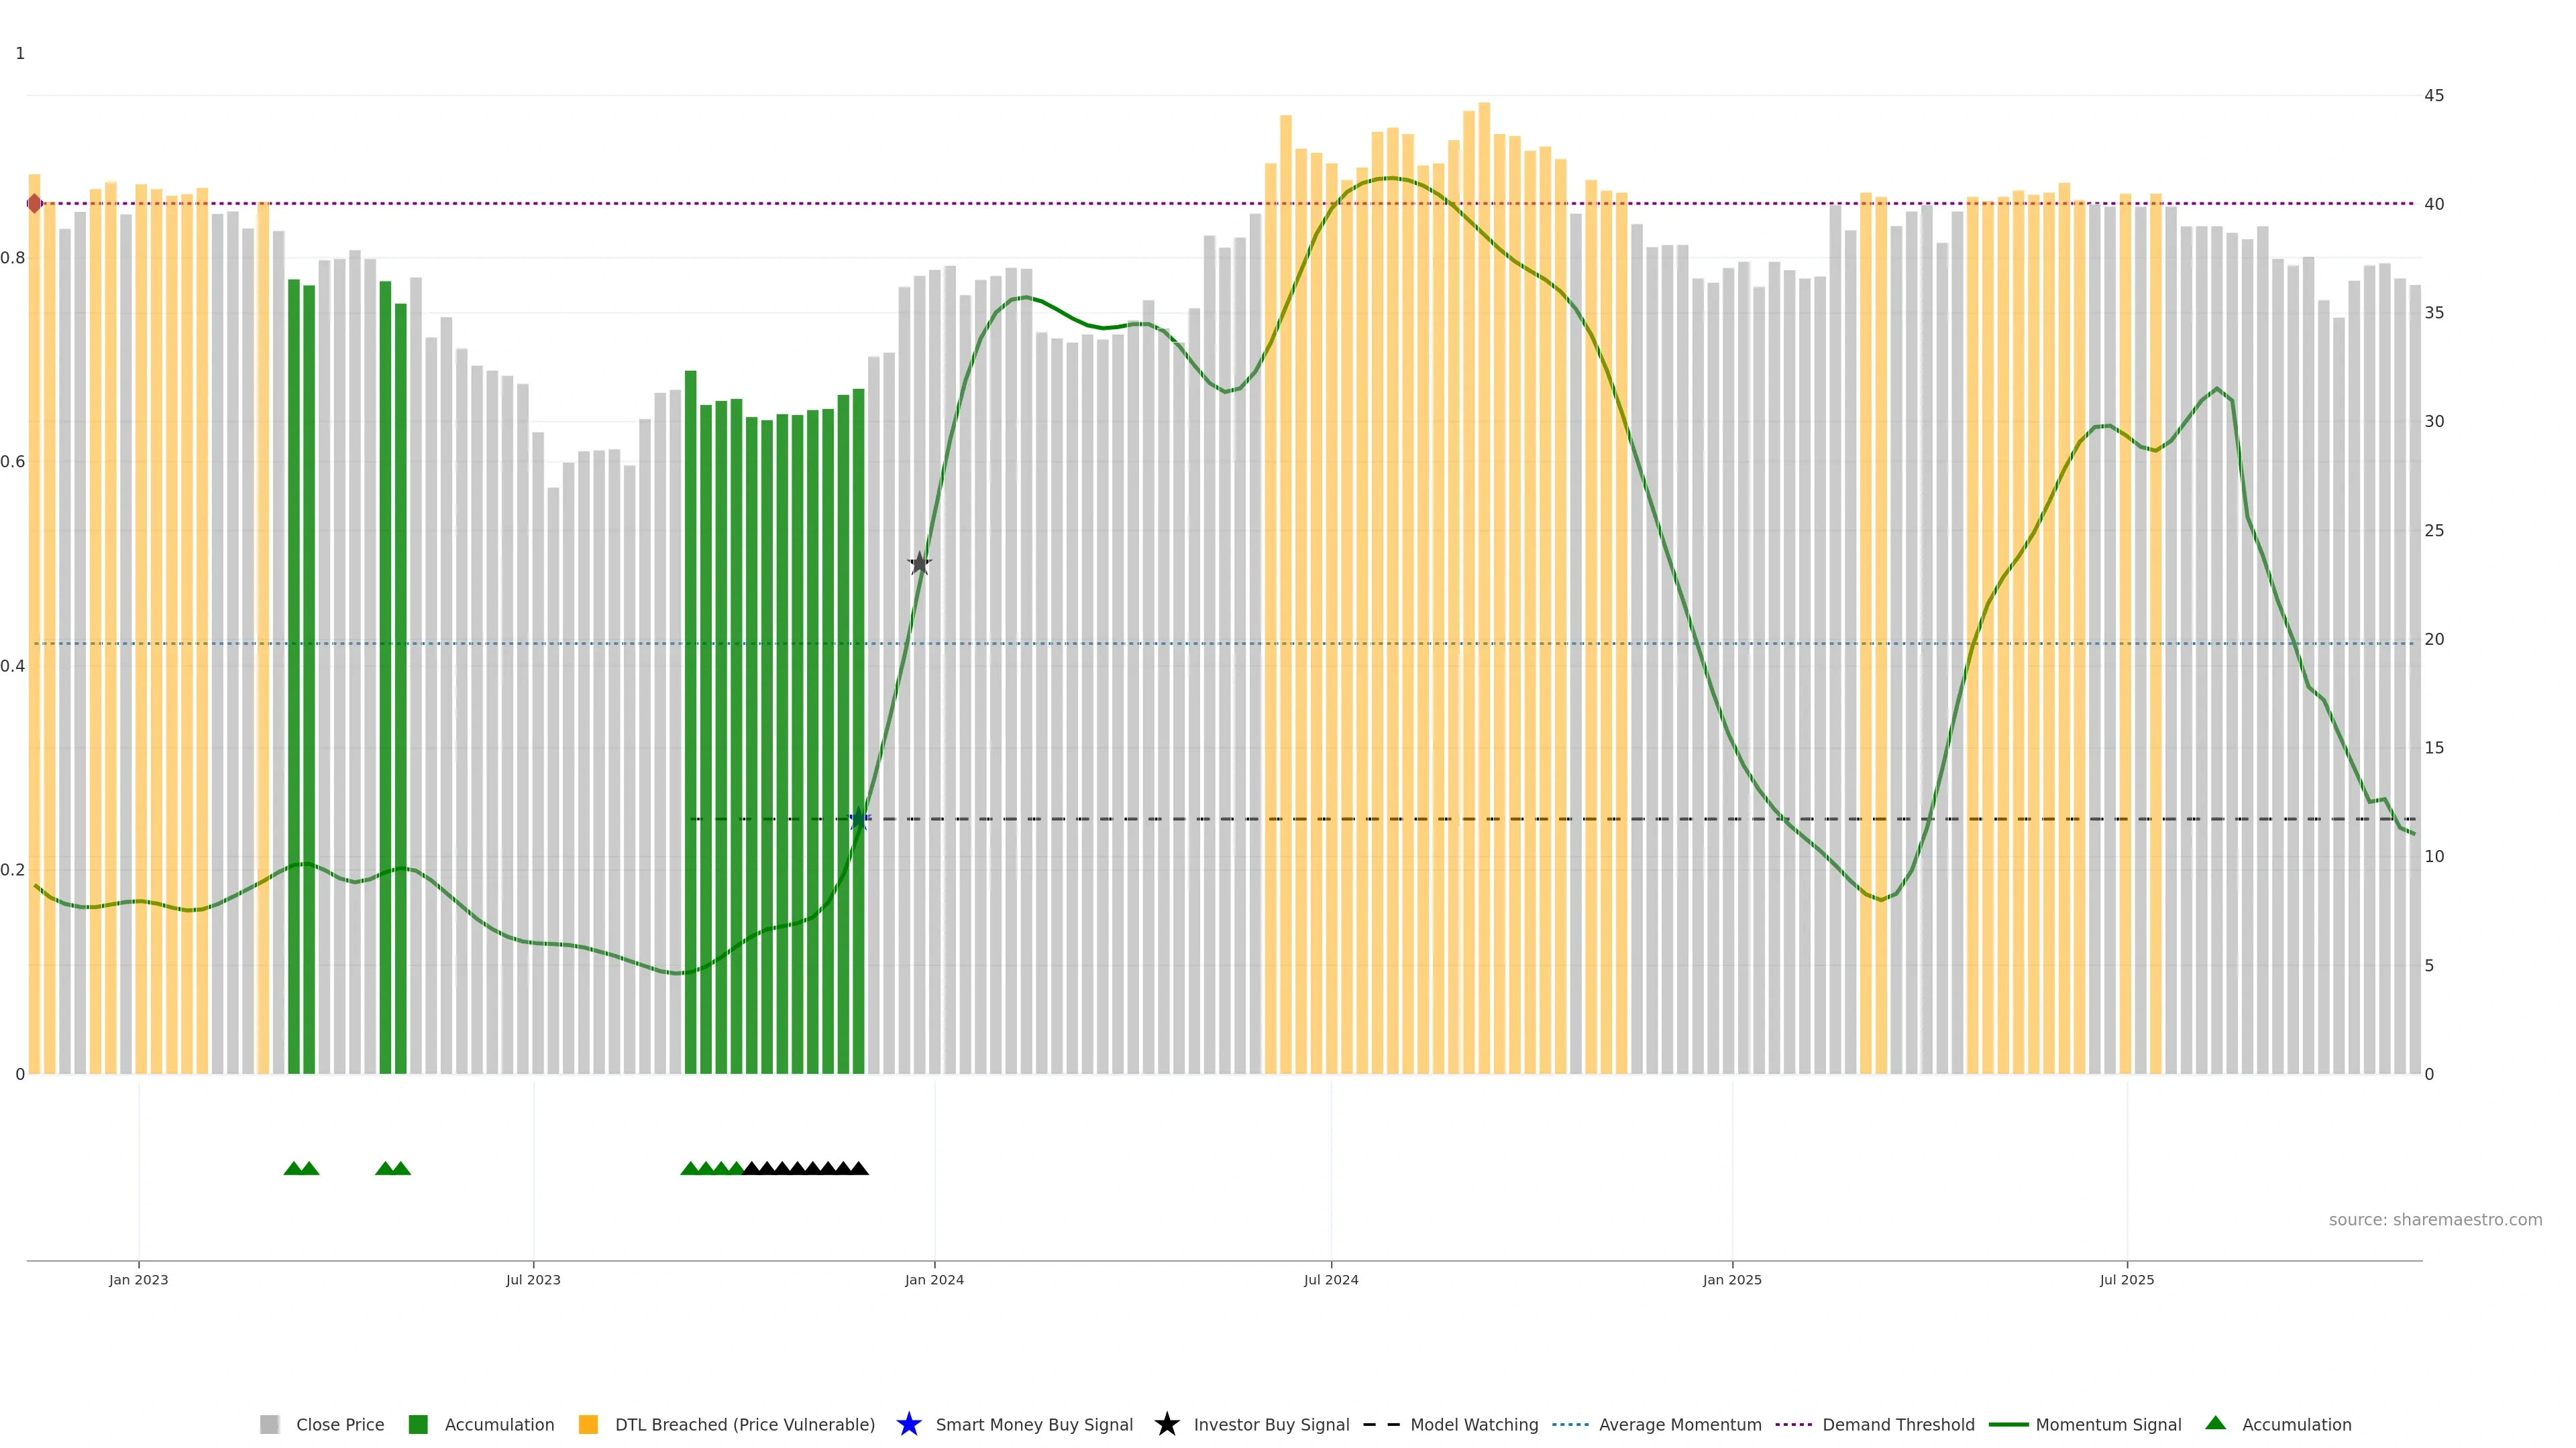Screen dimensions: 2576x1448
Task: Toggle Close Price series via legend label
Action: pyautogui.click(x=340, y=1424)
